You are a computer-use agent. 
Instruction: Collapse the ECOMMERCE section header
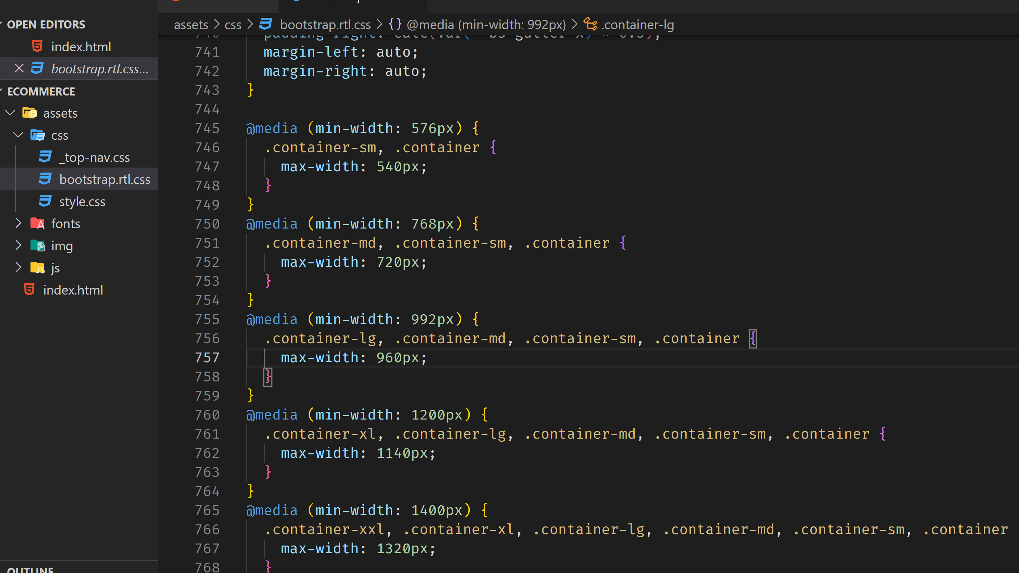2,91
